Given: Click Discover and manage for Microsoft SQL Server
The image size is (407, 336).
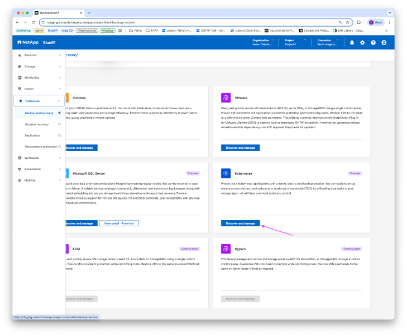Looking at the screenshot, I should 82,223.
